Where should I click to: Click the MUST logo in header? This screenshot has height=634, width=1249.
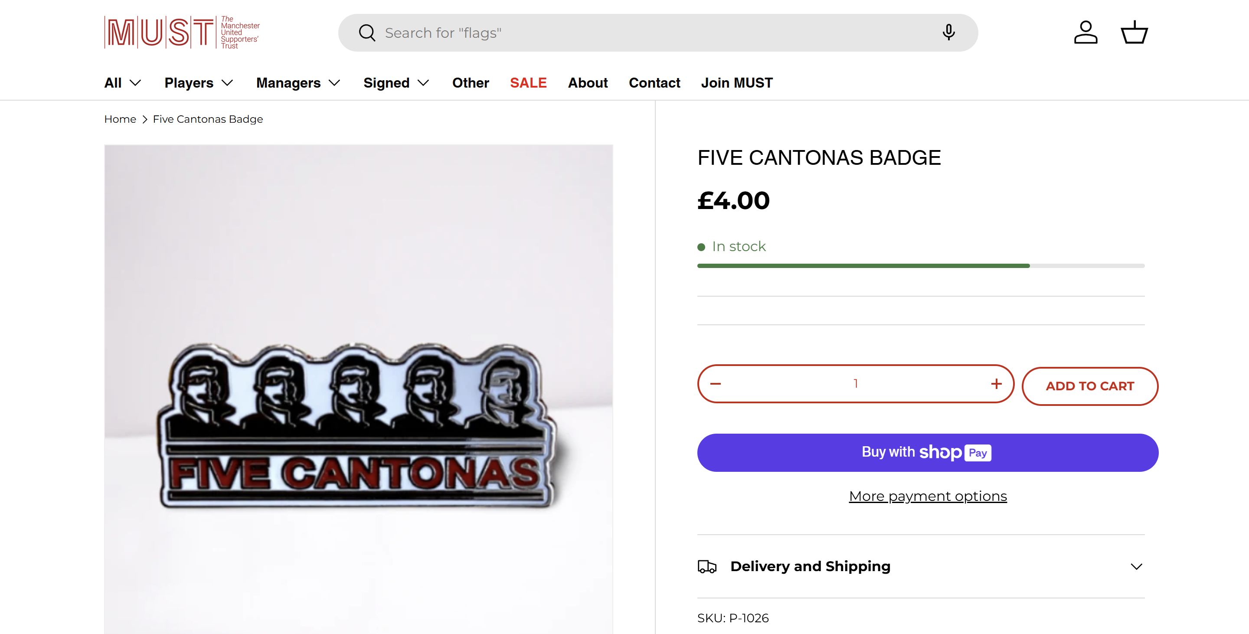[182, 33]
